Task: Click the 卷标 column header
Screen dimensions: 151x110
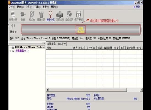Action: (x=59, y=48)
